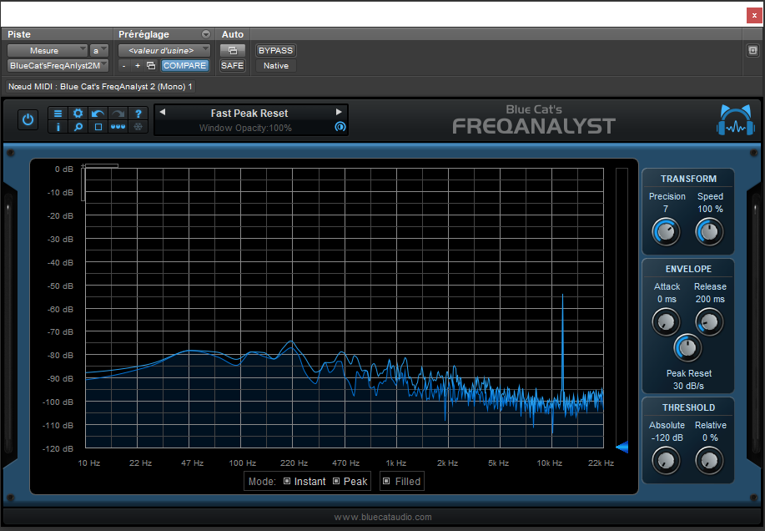
Task: Toggle the plugin power button
Action: [28, 119]
